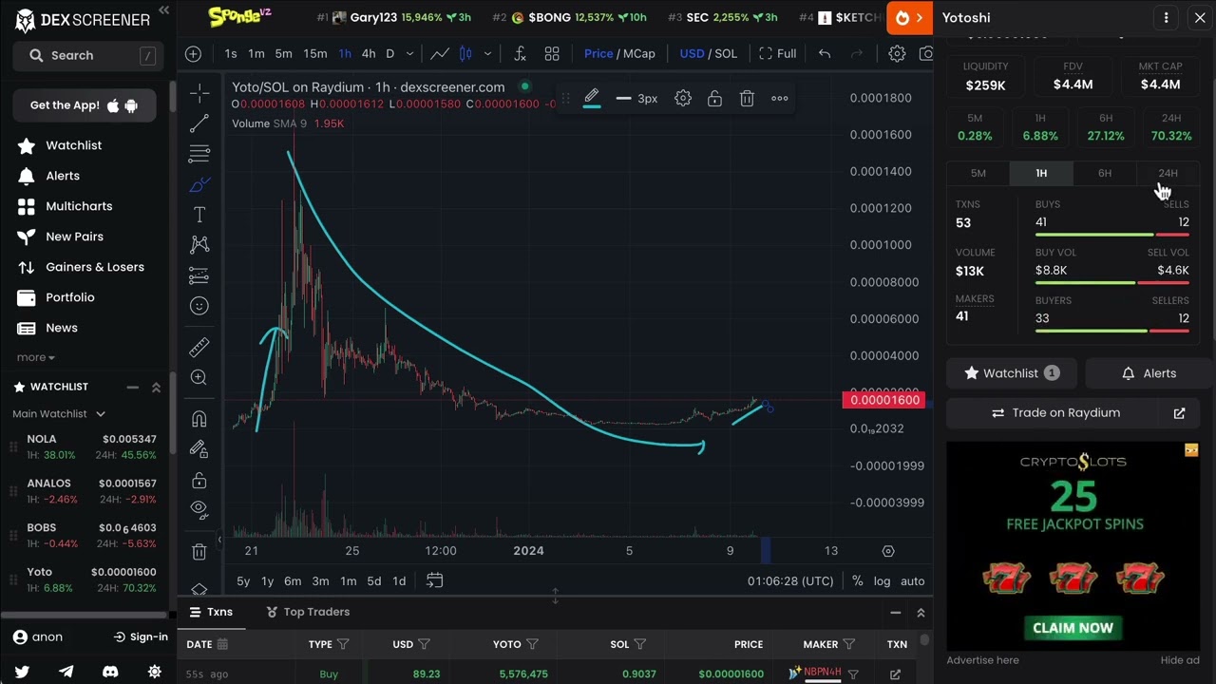Select the brush drawing tool
The height and width of the screenshot is (684, 1216).
pyautogui.click(x=199, y=184)
